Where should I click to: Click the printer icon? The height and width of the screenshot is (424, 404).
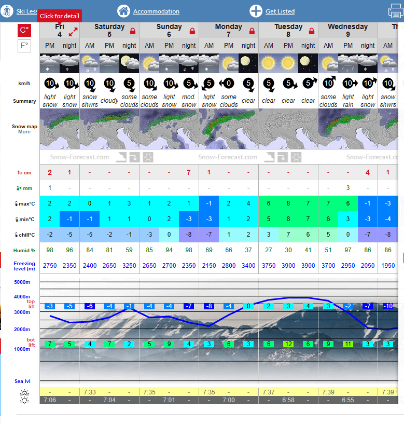coord(396,11)
